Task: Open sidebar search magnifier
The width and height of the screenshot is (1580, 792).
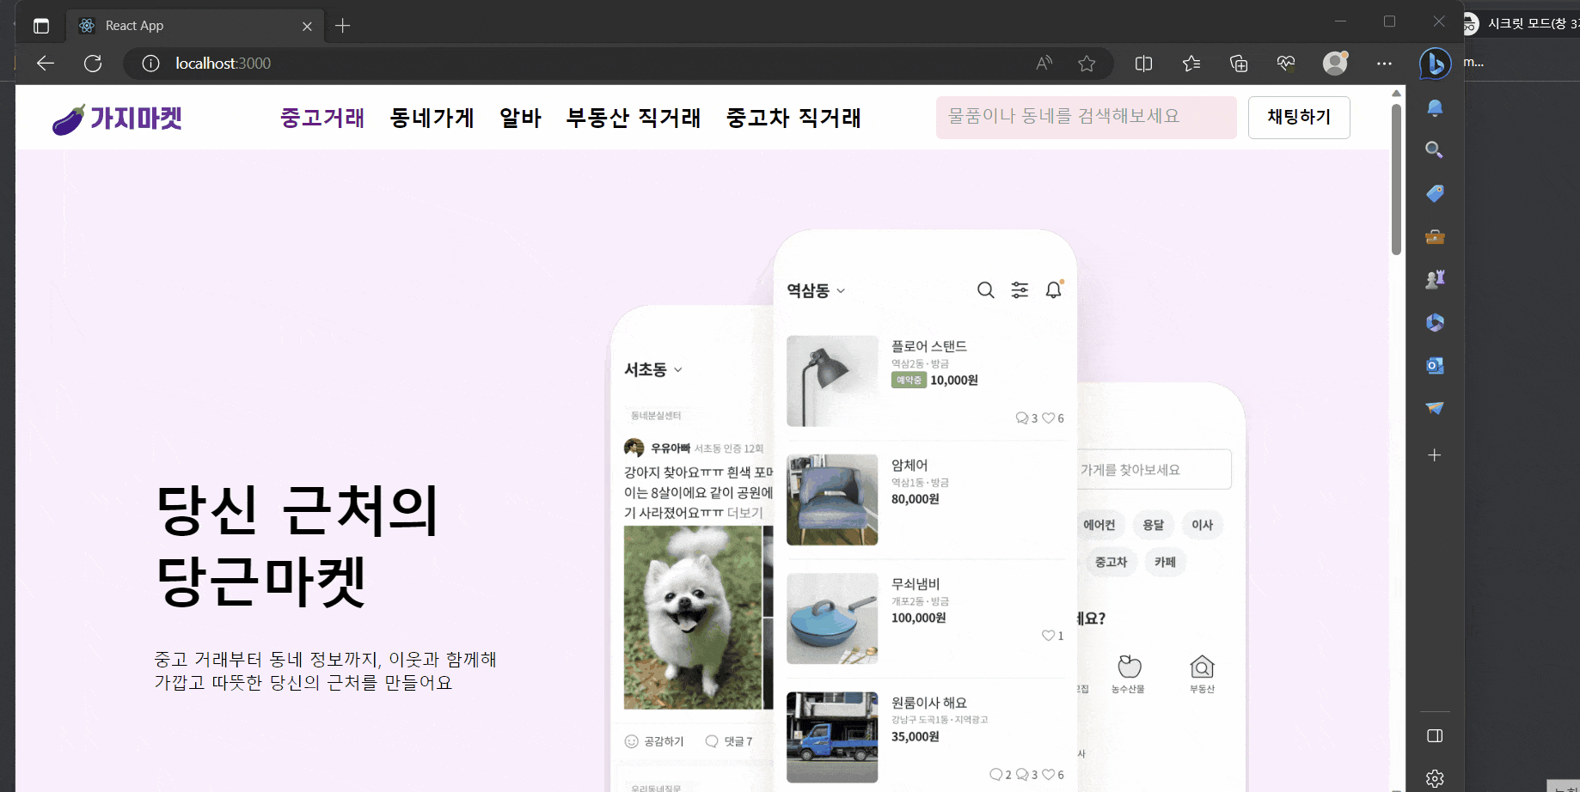Action: click(1435, 150)
